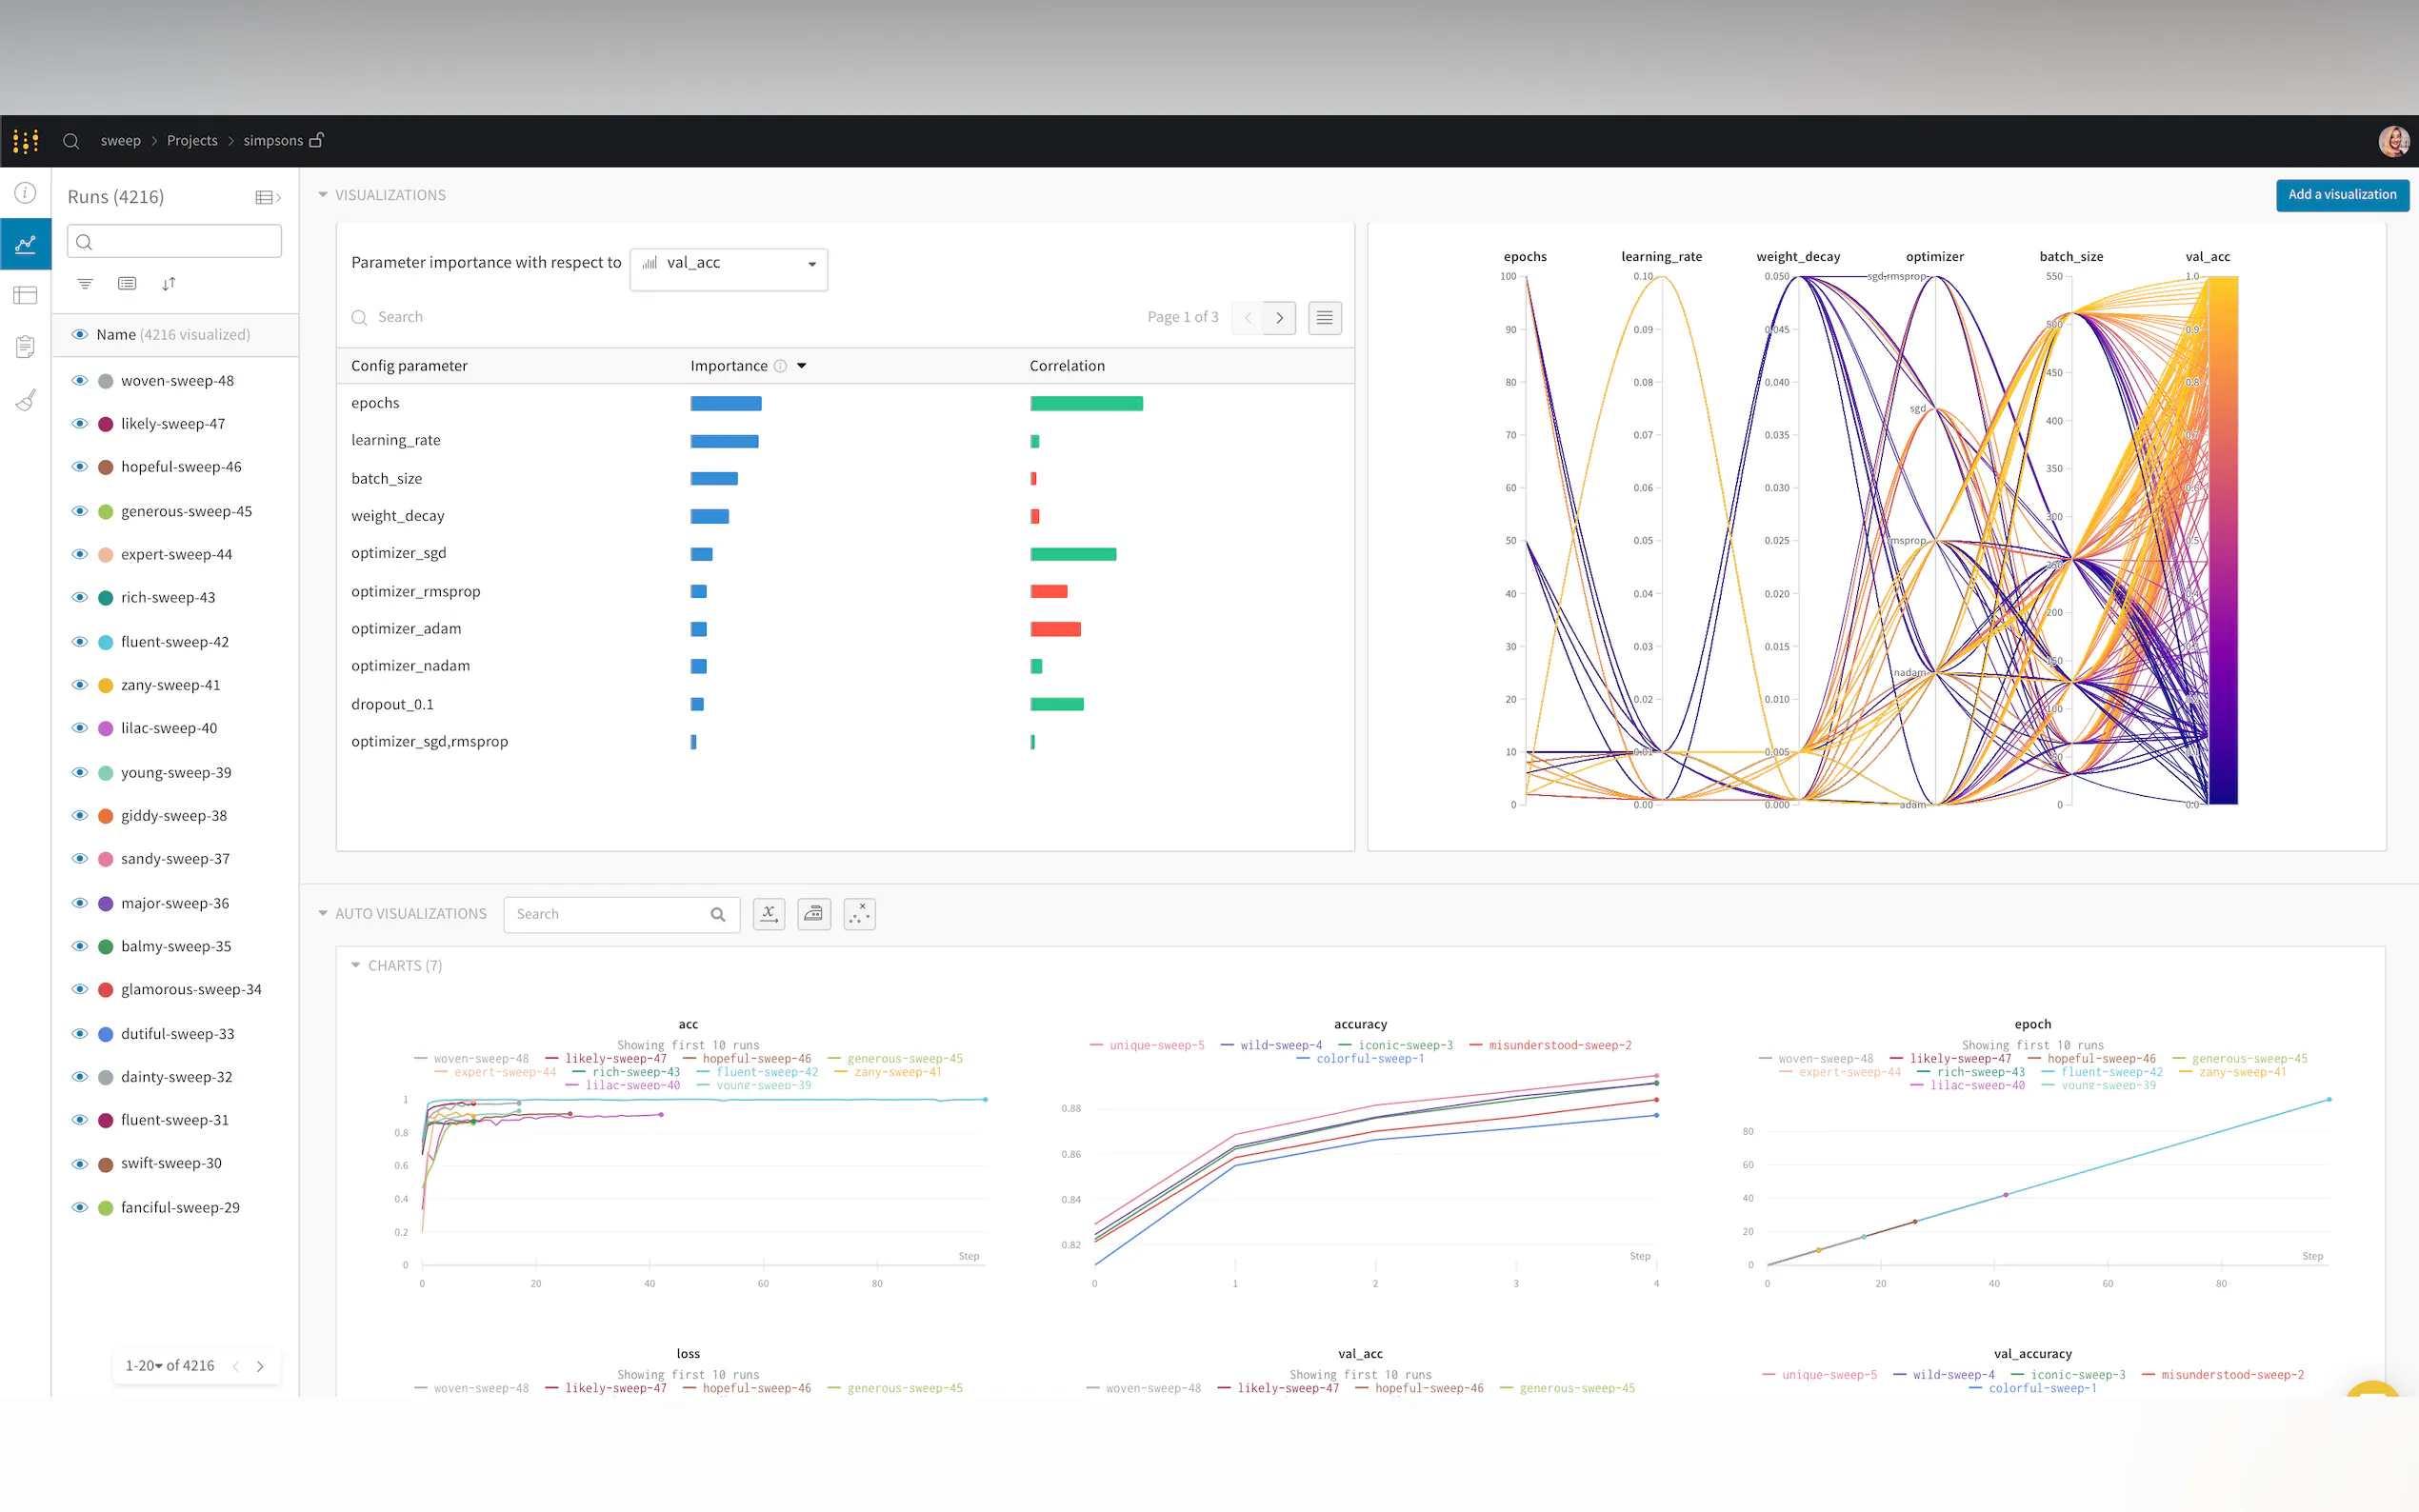Click the Add a visualization button
This screenshot has height=1512, width=2419.
[x=2341, y=195]
